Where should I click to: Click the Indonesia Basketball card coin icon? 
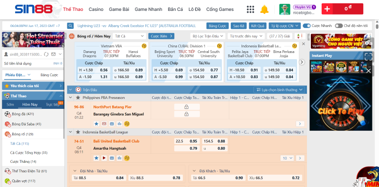[x=294, y=45]
